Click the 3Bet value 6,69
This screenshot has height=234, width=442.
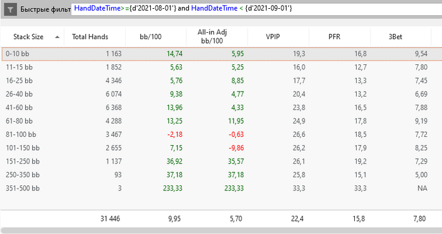coord(421,94)
